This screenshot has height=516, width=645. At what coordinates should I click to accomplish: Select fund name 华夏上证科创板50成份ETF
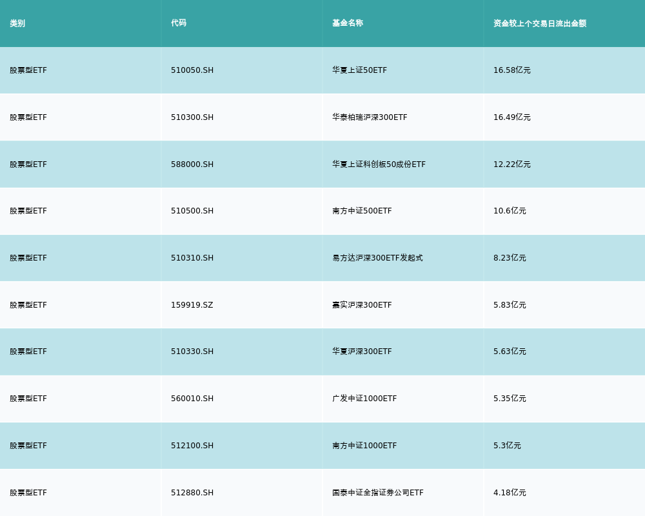pos(379,164)
